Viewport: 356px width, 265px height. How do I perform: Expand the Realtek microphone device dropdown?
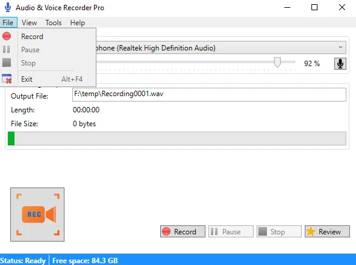[x=340, y=47]
